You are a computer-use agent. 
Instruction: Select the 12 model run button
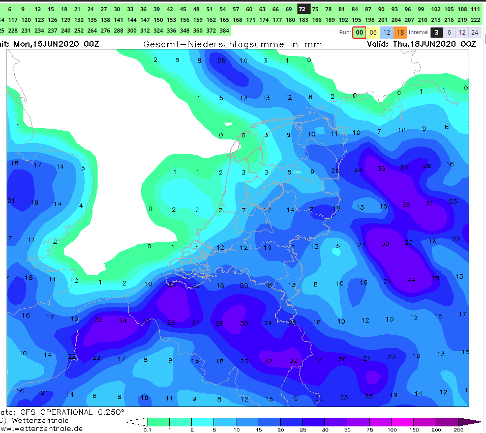click(386, 32)
